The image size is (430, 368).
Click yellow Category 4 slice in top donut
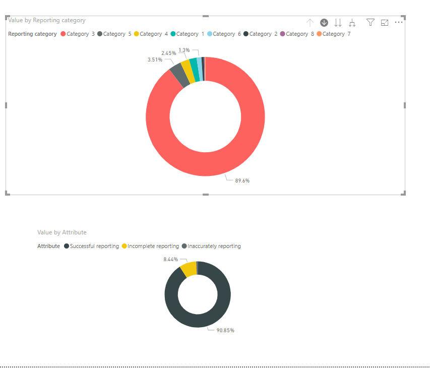point(188,71)
